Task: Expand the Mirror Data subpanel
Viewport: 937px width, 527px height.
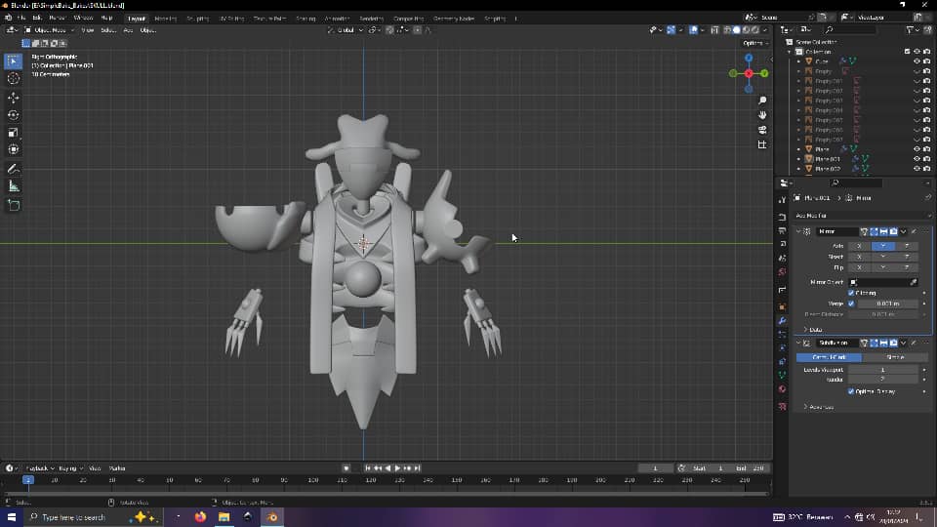Action: [813, 329]
